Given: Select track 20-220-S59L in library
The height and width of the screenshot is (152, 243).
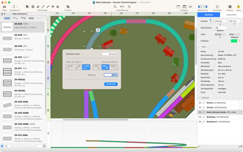Looking at the screenshot, I should 22,105.
